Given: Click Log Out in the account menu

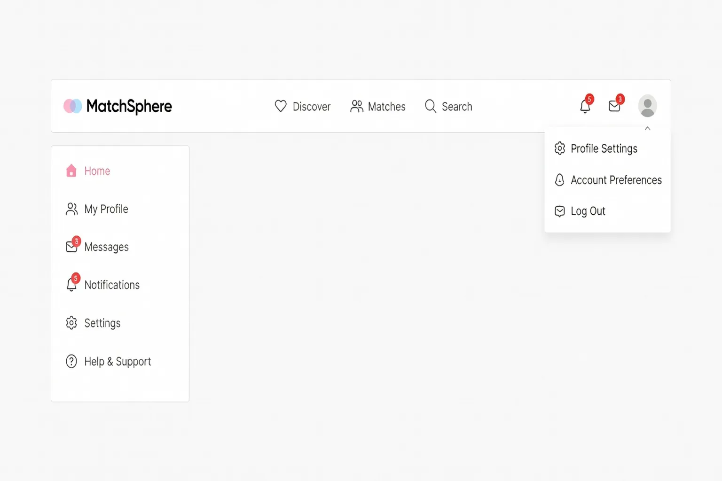Looking at the screenshot, I should point(588,211).
